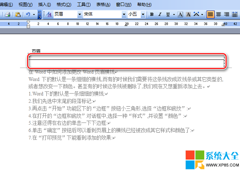This screenshot has width=240, height=170.
Task: Open the Styles and Formatting icon
Action: (49, 14)
